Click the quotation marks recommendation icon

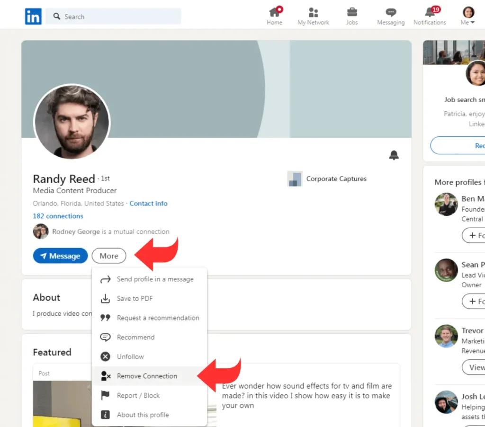pos(105,318)
